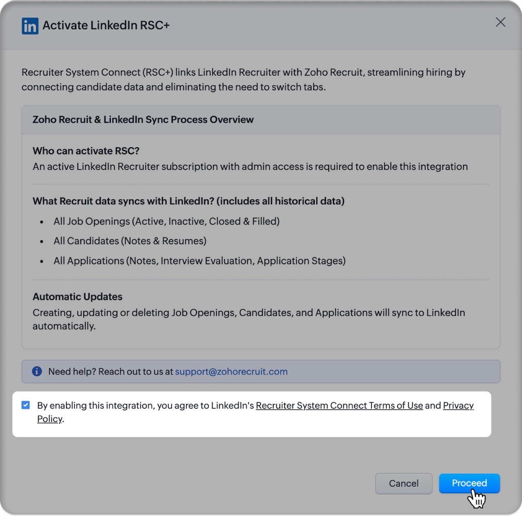Click the 'By enabling this integration' agreement text
The image size is (522, 516).
tap(146, 406)
